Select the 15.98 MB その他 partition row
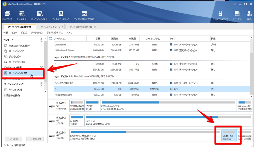This screenshot has width=254, height=147. click(x=152, y=64)
